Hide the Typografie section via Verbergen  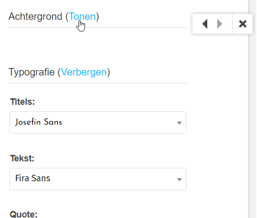point(84,72)
